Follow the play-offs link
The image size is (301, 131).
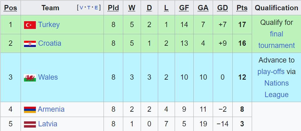271,72
